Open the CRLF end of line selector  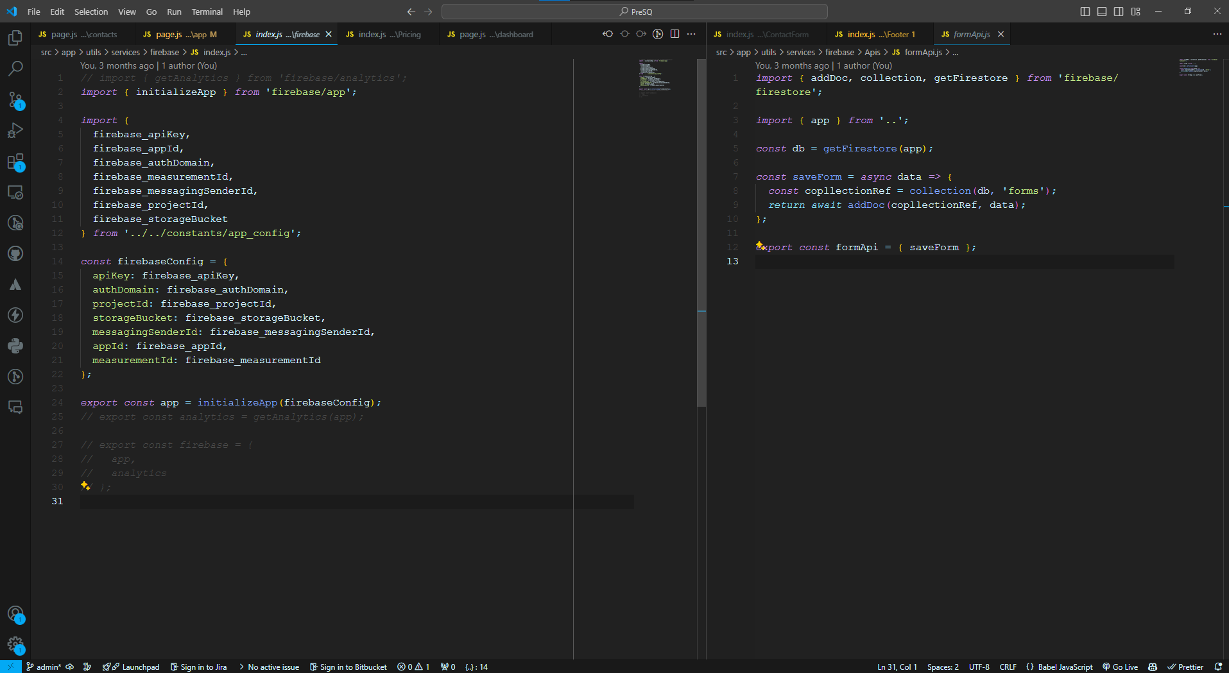1008,667
